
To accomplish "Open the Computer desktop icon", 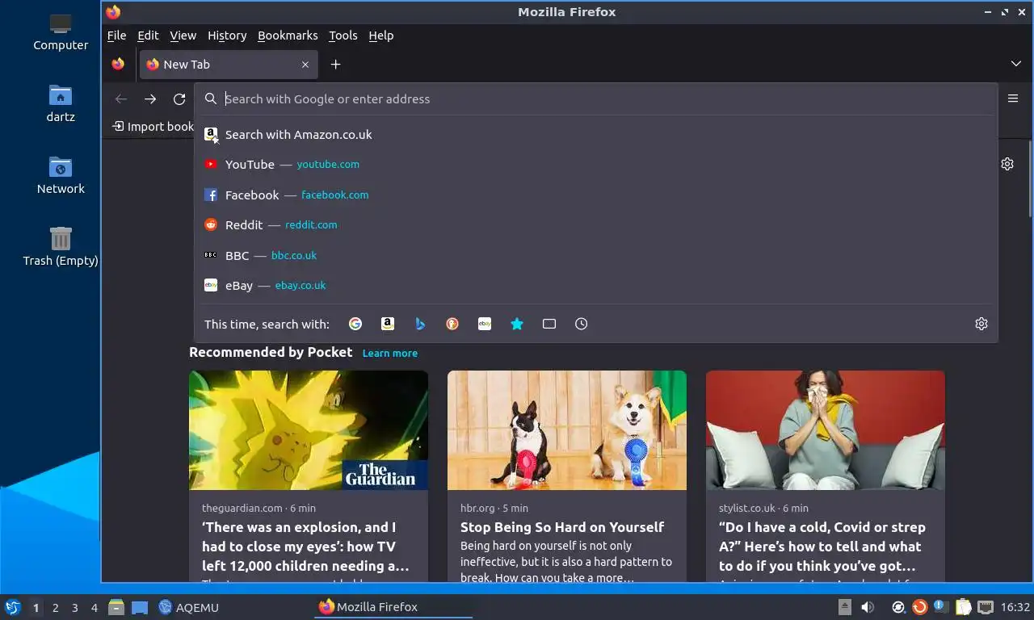I will point(61,32).
